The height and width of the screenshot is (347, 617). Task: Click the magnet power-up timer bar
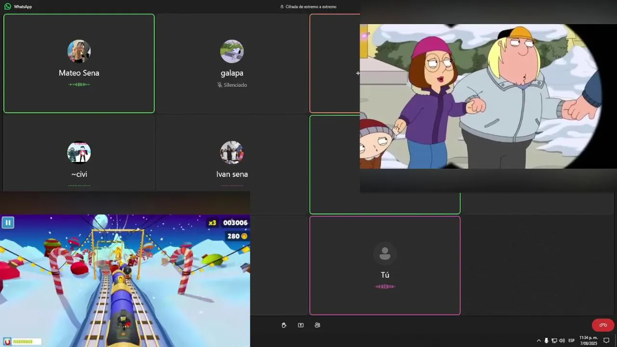pyautogui.click(x=27, y=342)
